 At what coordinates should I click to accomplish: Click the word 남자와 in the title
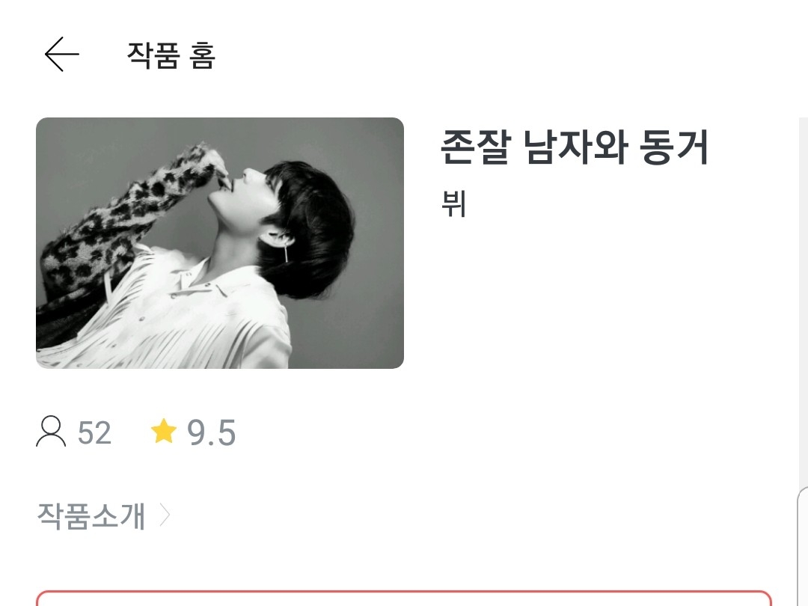pyautogui.click(x=575, y=147)
